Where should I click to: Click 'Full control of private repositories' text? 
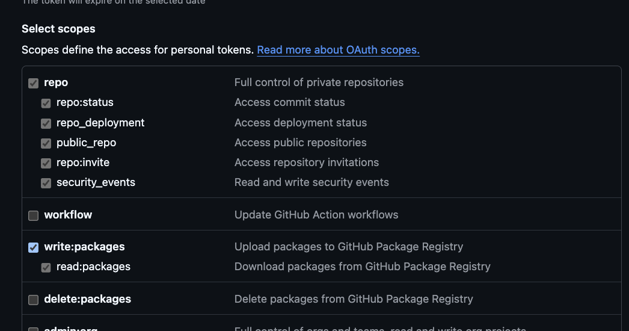tap(319, 82)
